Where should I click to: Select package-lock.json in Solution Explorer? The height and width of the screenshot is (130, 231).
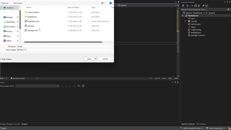pos(198,35)
